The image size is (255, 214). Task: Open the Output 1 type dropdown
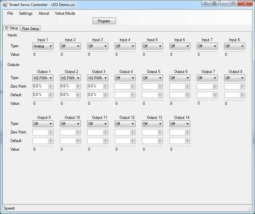[x=43, y=78]
